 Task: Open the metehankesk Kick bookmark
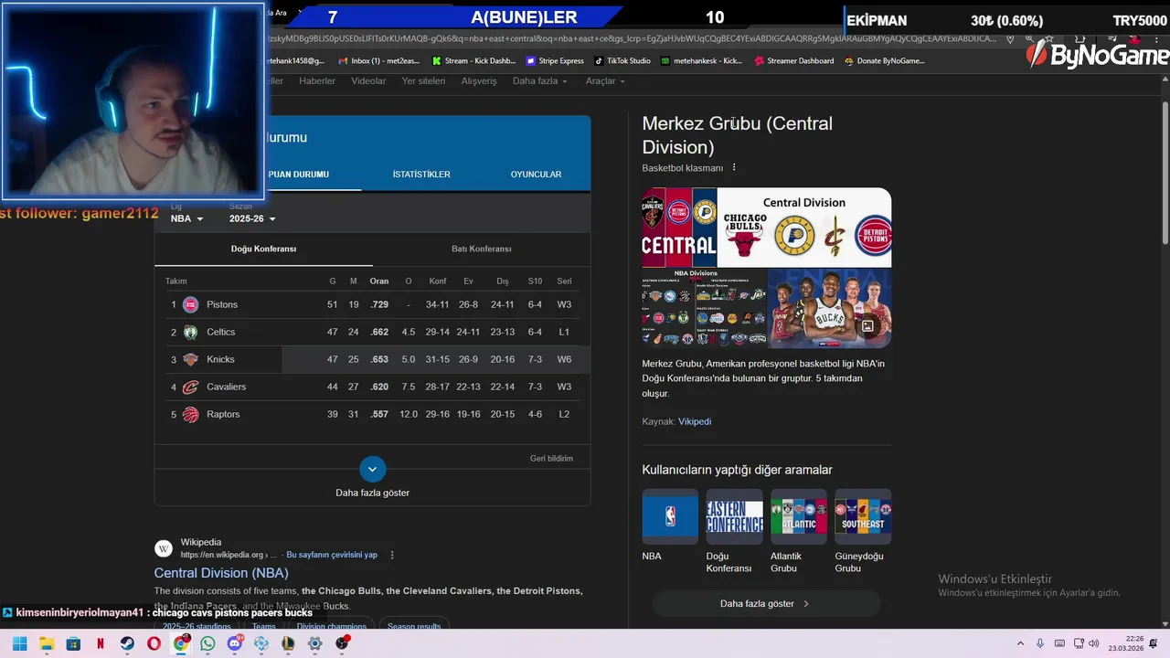pyautogui.click(x=701, y=60)
